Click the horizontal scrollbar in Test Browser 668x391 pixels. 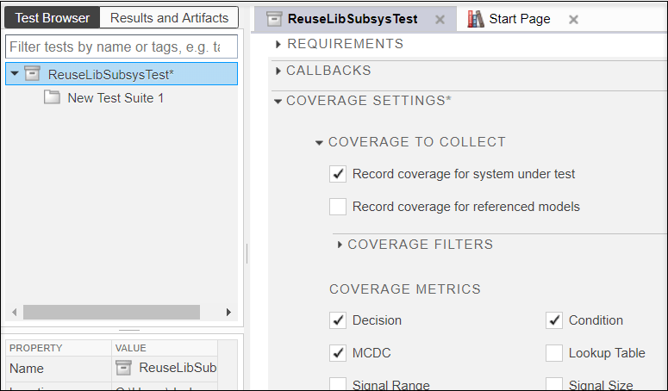coord(111,312)
